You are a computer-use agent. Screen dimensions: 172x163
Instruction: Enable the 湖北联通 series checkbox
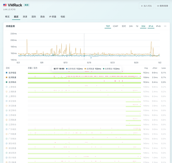tap(7, 148)
